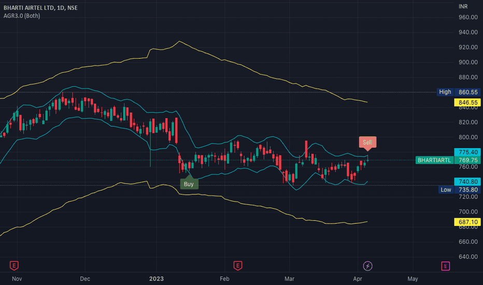Click the 920.00 price scale label
This screenshot has width=483, height=285.
pyautogui.click(x=468, y=47)
